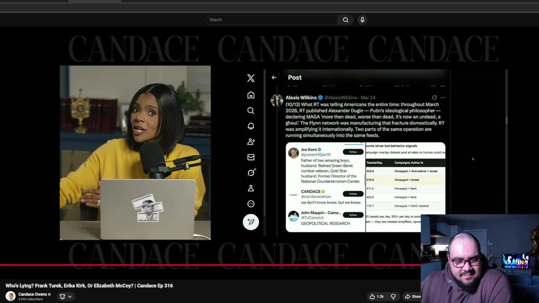The height and width of the screenshot is (303, 539).
Task: Follow the CANDACE account
Action: click(x=353, y=194)
